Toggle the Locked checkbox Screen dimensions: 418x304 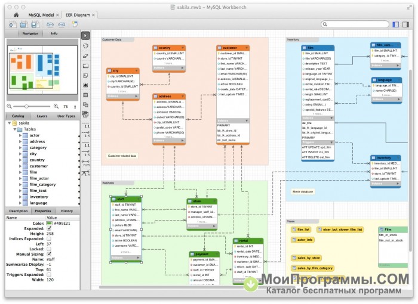(49, 249)
